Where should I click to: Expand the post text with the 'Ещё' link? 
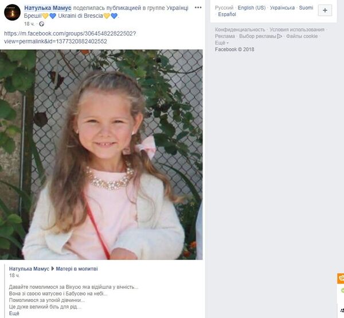click(14, 313)
